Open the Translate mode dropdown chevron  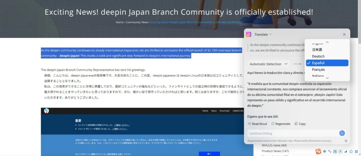pyautogui.click(x=270, y=34)
